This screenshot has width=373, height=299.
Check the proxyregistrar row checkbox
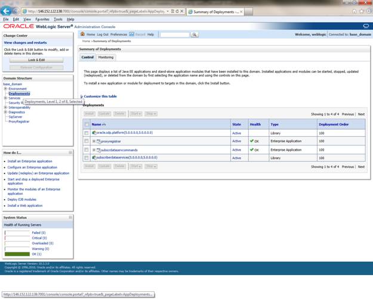click(x=87, y=141)
